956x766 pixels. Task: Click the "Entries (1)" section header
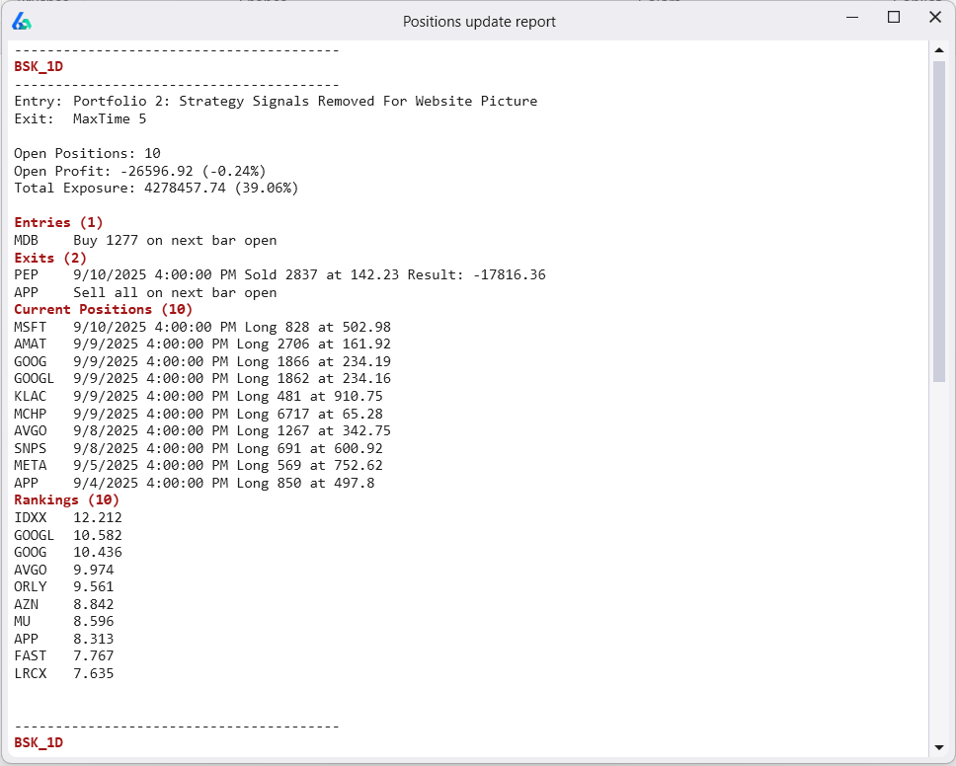[x=58, y=223]
